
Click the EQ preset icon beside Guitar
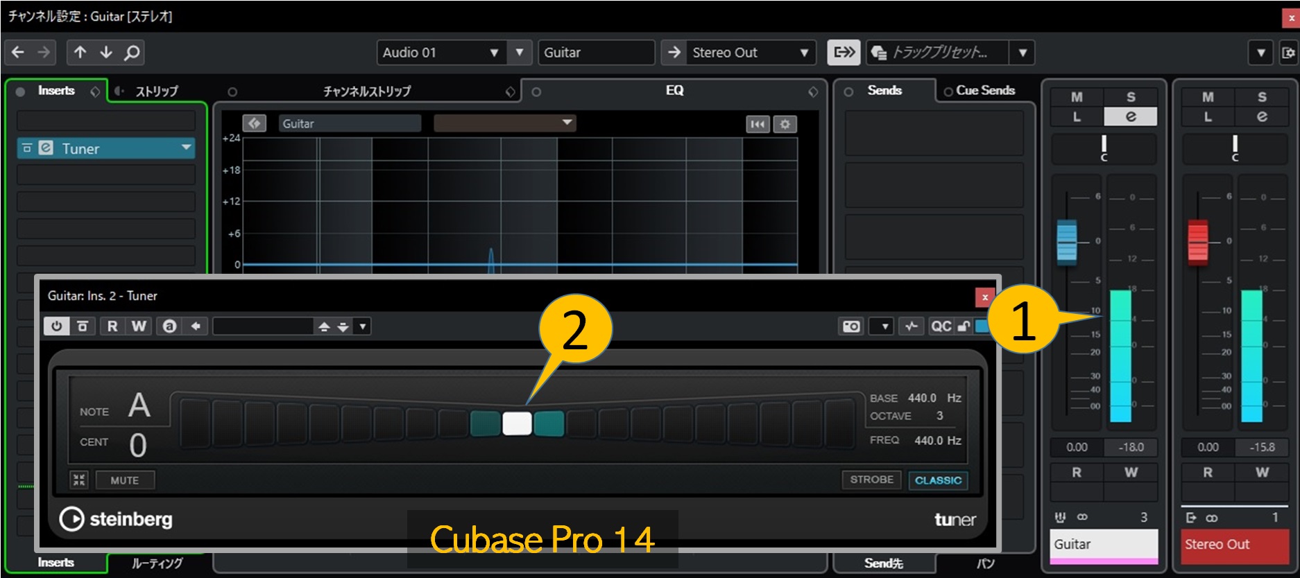[x=255, y=123]
